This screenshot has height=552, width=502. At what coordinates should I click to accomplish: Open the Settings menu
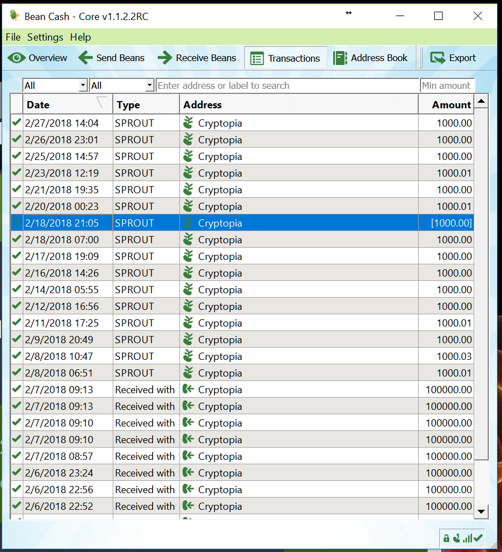(45, 37)
